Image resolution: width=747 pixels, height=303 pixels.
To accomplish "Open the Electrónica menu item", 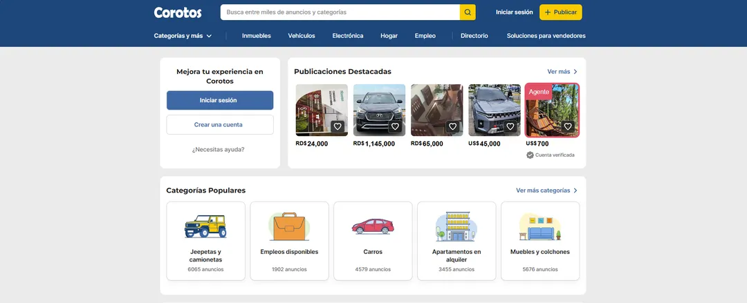I will tap(348, 36).
